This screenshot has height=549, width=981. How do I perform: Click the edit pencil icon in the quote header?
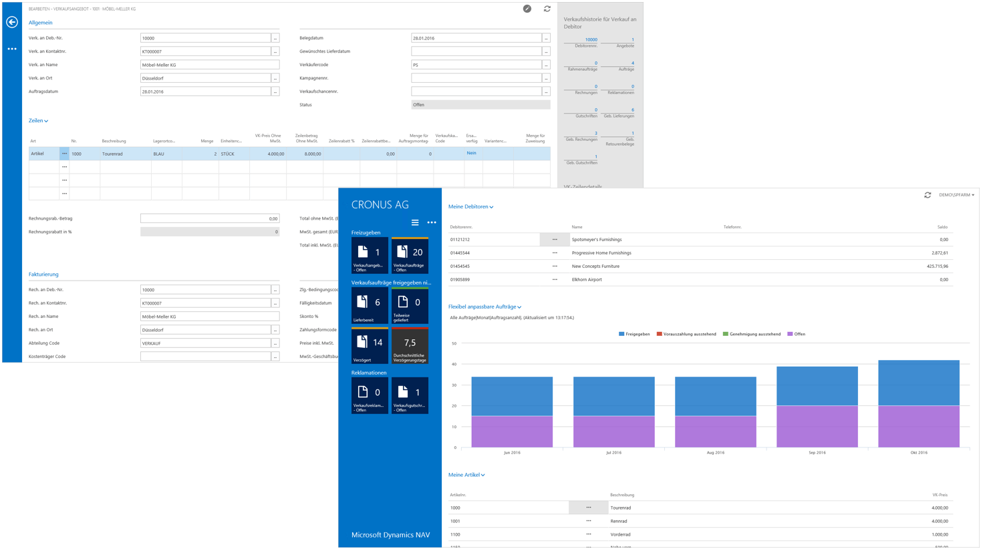527,9
